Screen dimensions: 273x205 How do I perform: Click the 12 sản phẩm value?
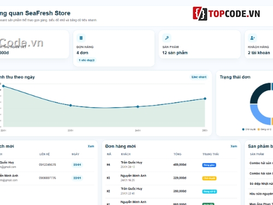click(175, 52)
